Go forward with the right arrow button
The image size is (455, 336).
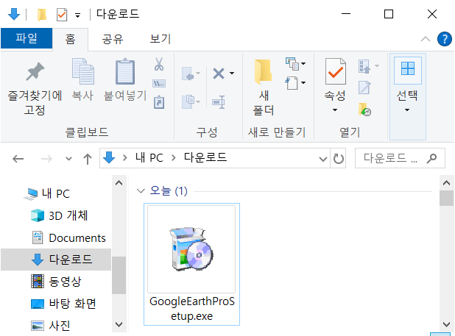point(46,158)
